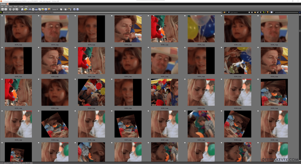Click the folder icon beside navigation arrows
The image size is (301, 164).
[255, 12]
